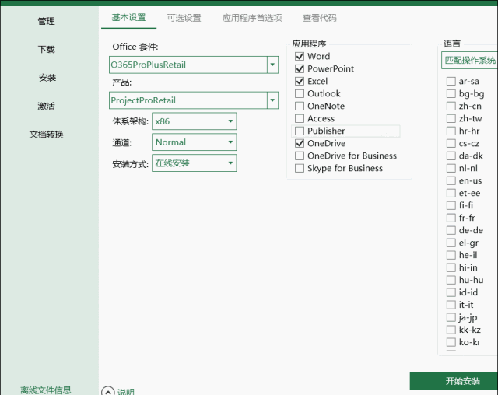Screen dimensions: 498x395
Task: Go to the 安装 sidebar section
Action: (47, 78)
